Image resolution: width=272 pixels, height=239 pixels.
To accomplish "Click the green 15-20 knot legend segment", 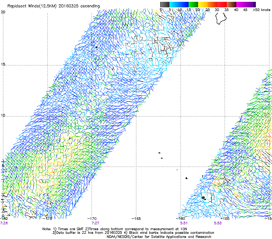I will [x=193, y=4].
